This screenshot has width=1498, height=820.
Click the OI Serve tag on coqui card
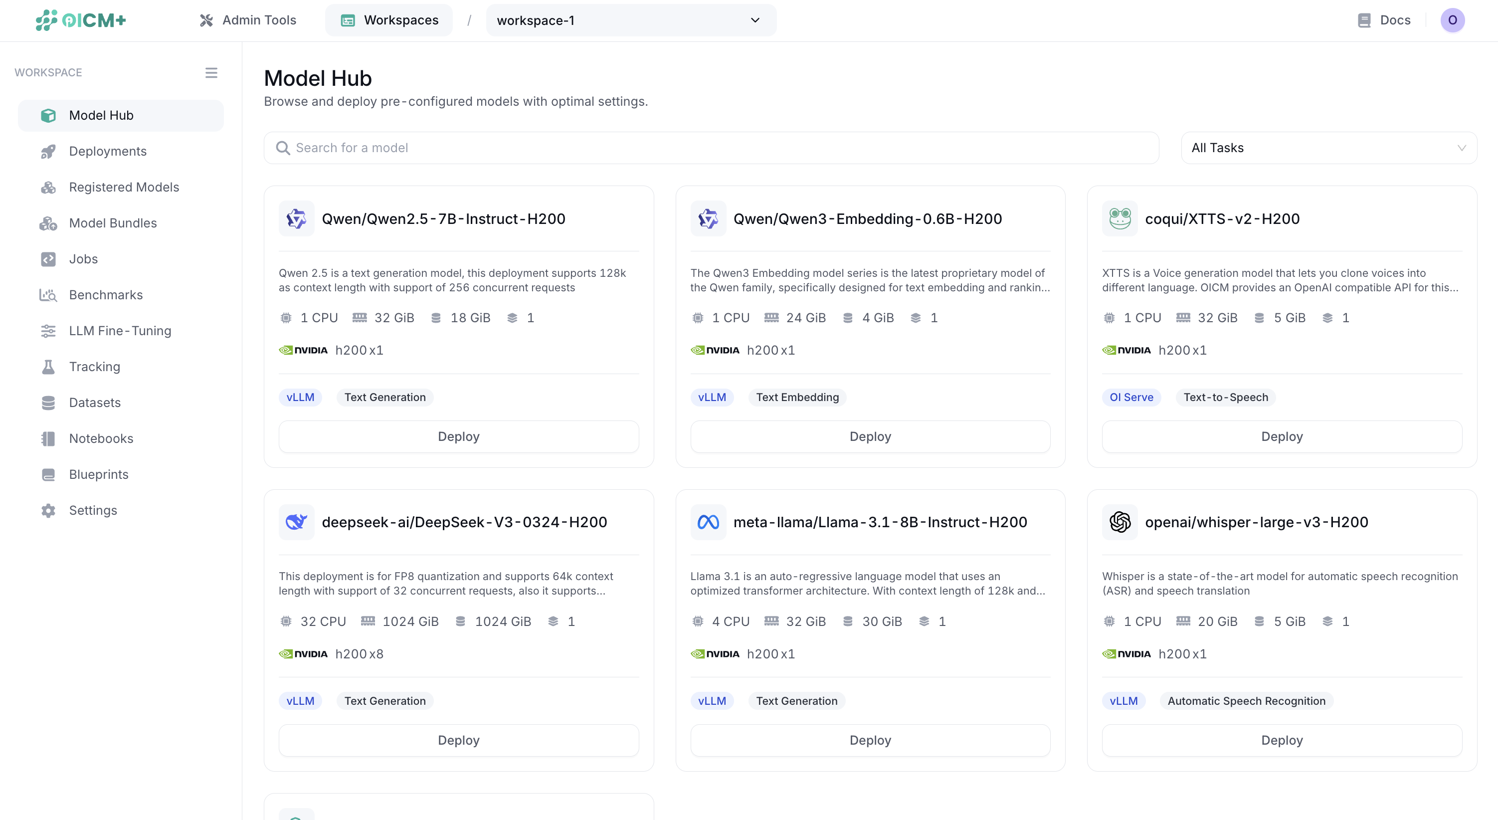click(1131, 397)
